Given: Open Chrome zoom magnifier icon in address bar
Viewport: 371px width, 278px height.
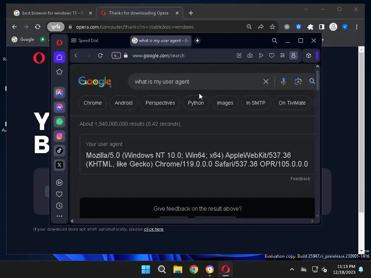Looking at the screenshot, I should pos(249,27).
